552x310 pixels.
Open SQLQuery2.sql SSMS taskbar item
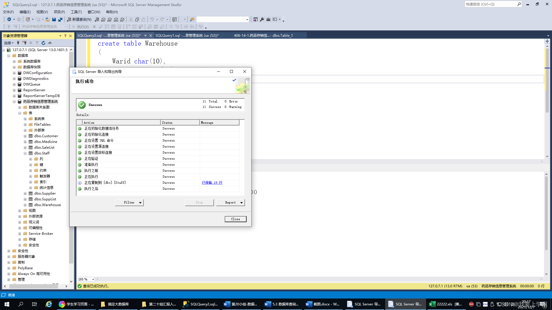pos(201,304)
